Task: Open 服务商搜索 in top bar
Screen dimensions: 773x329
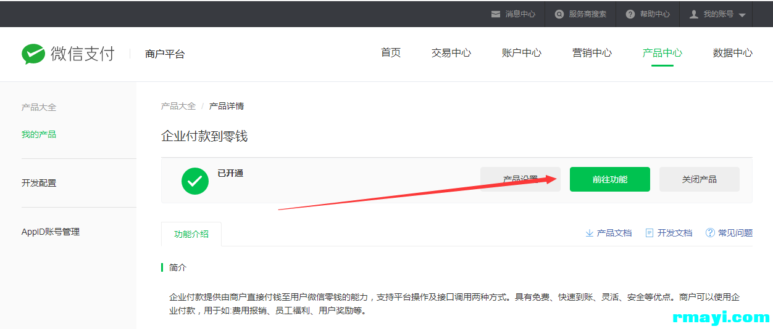Action: pyautogui.click(x=588, y=14)
